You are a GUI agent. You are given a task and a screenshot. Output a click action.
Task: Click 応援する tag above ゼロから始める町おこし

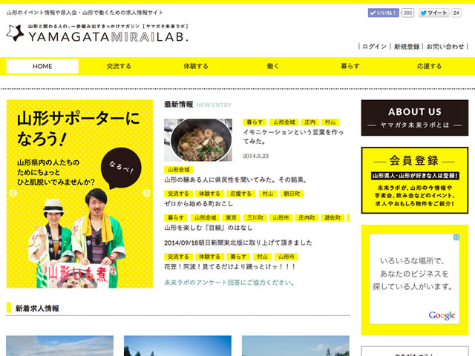pos(240,194)
